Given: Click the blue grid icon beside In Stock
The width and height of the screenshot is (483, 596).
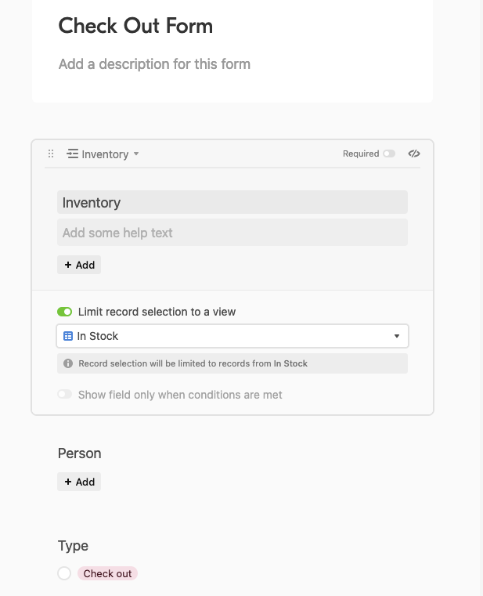Looking at the screenshot, I should pyautogui.click(x=68, y=336).
